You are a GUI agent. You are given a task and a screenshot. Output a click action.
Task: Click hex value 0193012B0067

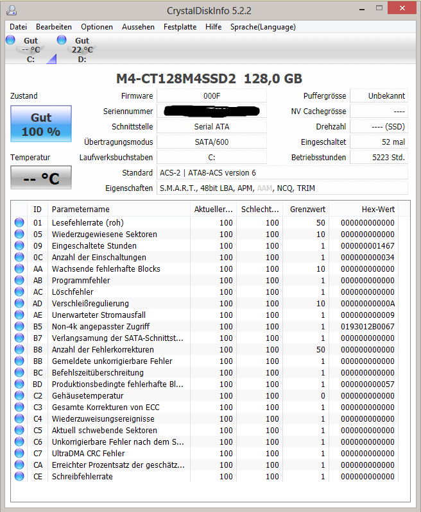pos(367,326)
